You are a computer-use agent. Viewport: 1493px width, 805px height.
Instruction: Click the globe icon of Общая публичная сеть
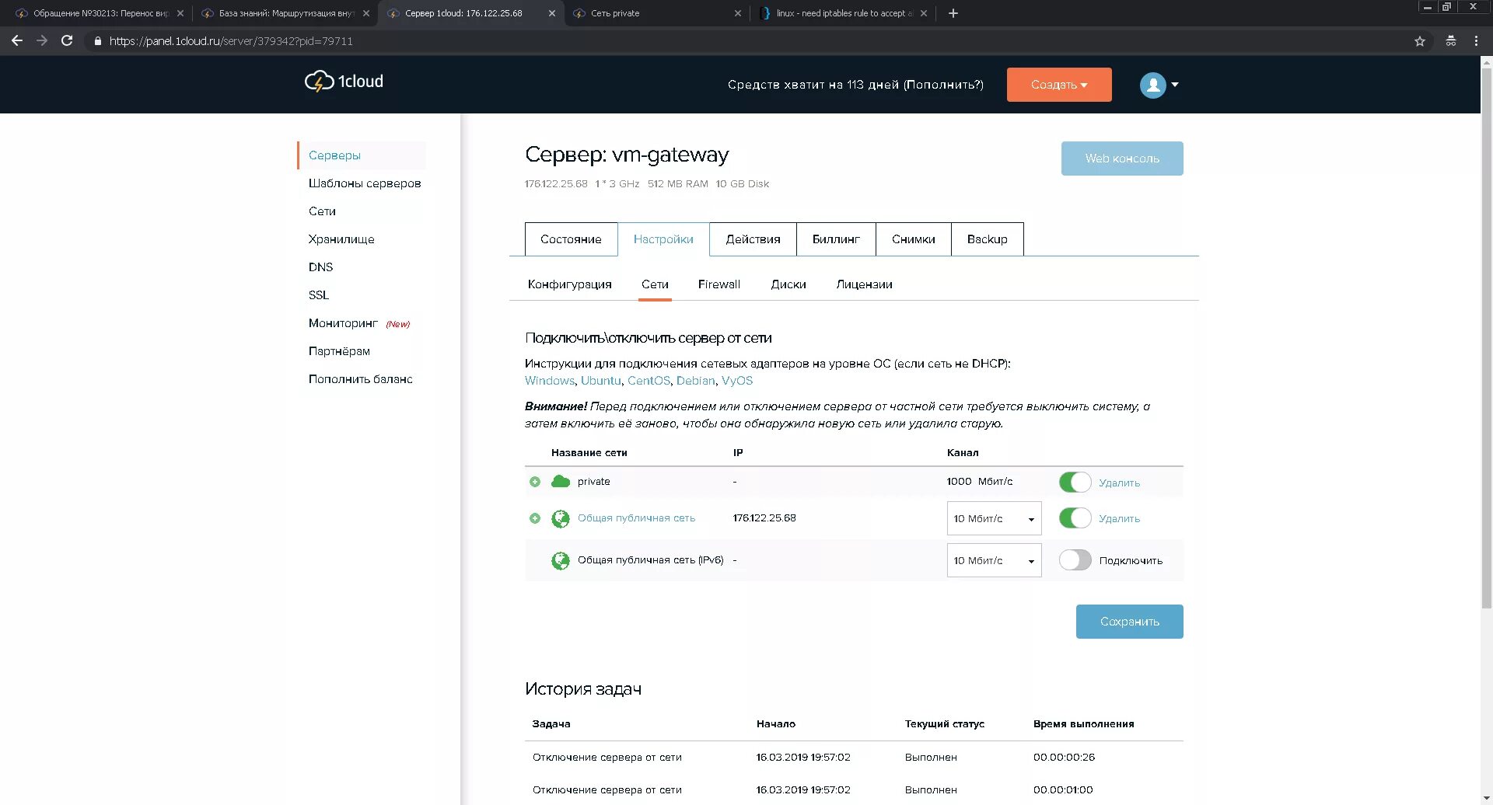tap(561, 518)
